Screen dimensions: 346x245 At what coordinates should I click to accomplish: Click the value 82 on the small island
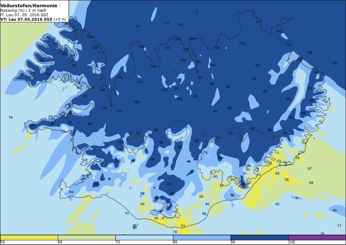pyautogui.click(x=135, y=228)
